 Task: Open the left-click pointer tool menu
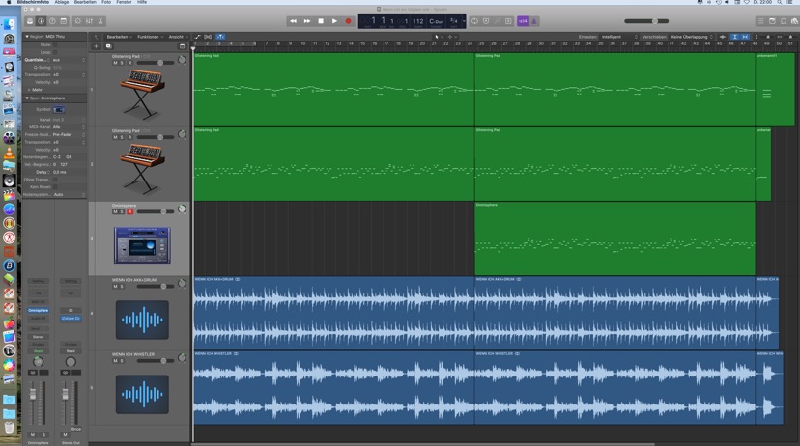[439, 37]
